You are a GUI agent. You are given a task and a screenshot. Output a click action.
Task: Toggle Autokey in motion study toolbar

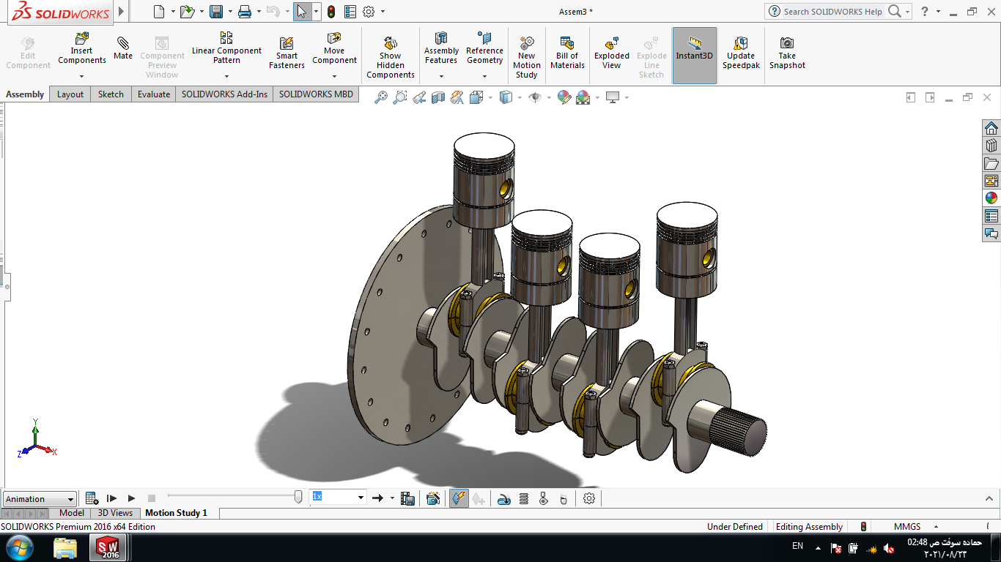coord(459,498)
